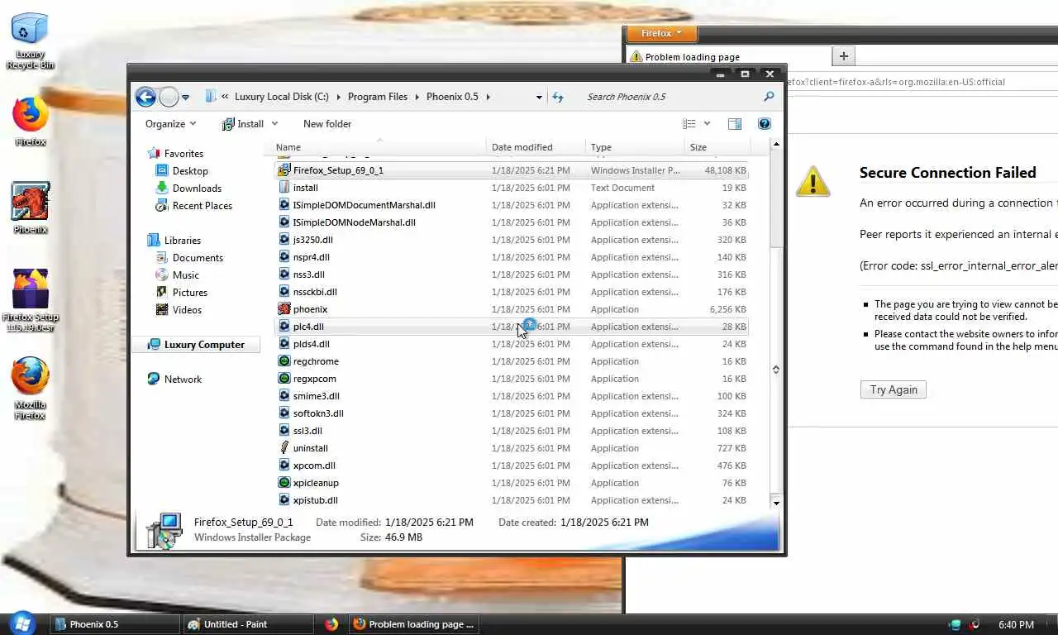Viewport: 1058px width, 635px height.
Task: Click the change view icon
Action: click(x=689, y=124)
